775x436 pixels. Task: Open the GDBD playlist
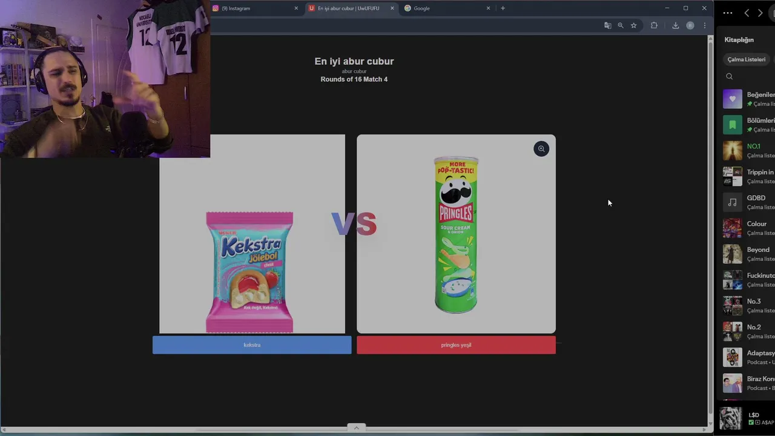[x=749, y=202]
